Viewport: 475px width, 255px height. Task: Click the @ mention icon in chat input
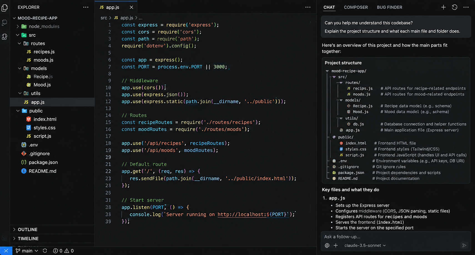pyautogui.click(x=327, y=245)
